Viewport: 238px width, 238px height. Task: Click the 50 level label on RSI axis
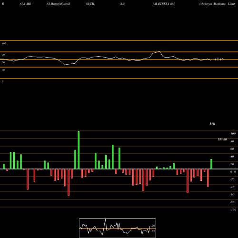tap(3, 62)
